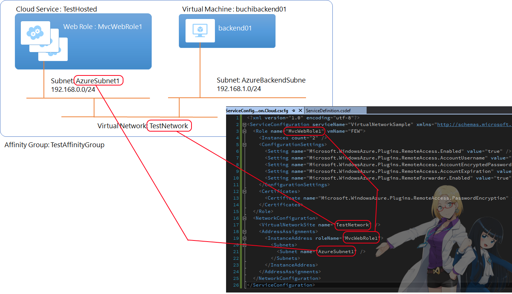This screenshot has height=294, width=512.
Task: Close the ServiceConfig...on.Cloud.cscfg tab
Action: coord(300,110)
